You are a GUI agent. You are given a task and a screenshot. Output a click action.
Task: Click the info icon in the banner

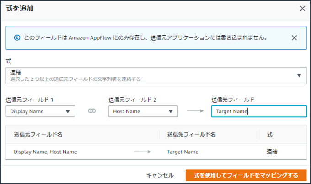click(17, 38)
